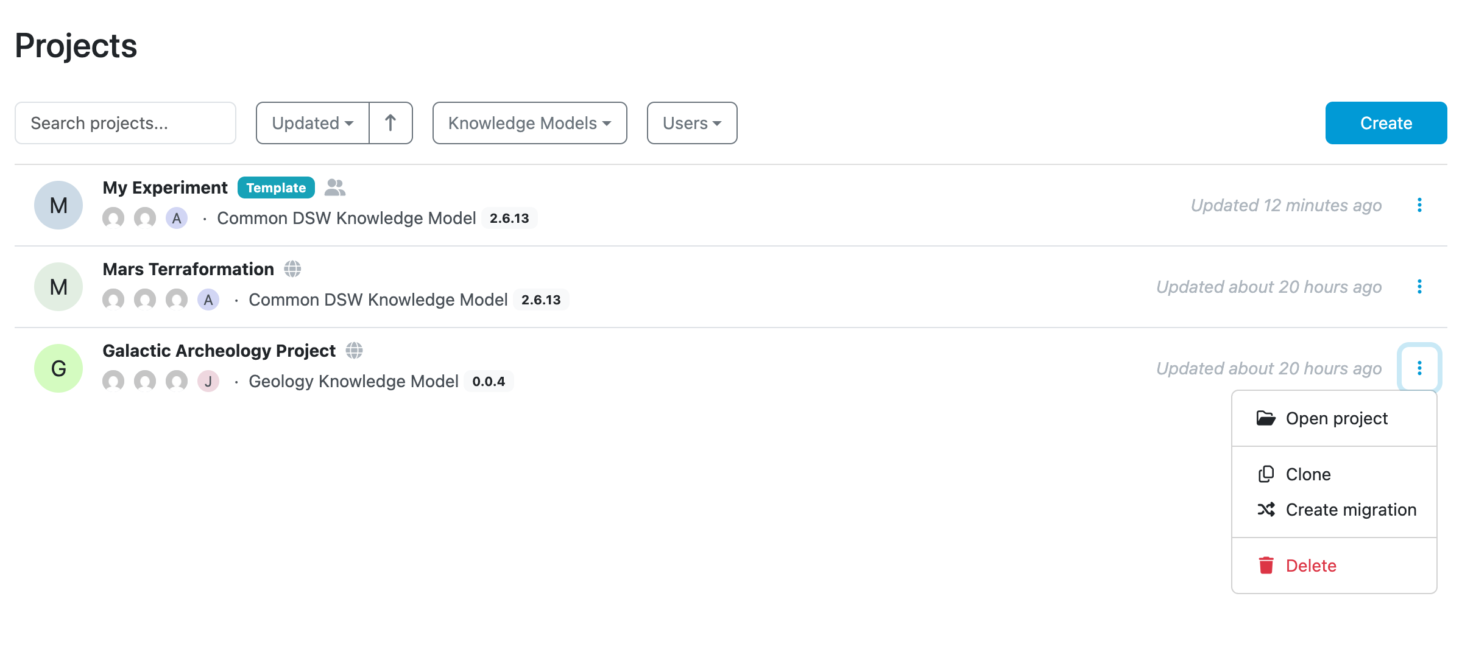This screenshot has height=652, width=1462.
Task: Click first gray user avatar in Galactic Archeology
Action: tap(113, 381)
